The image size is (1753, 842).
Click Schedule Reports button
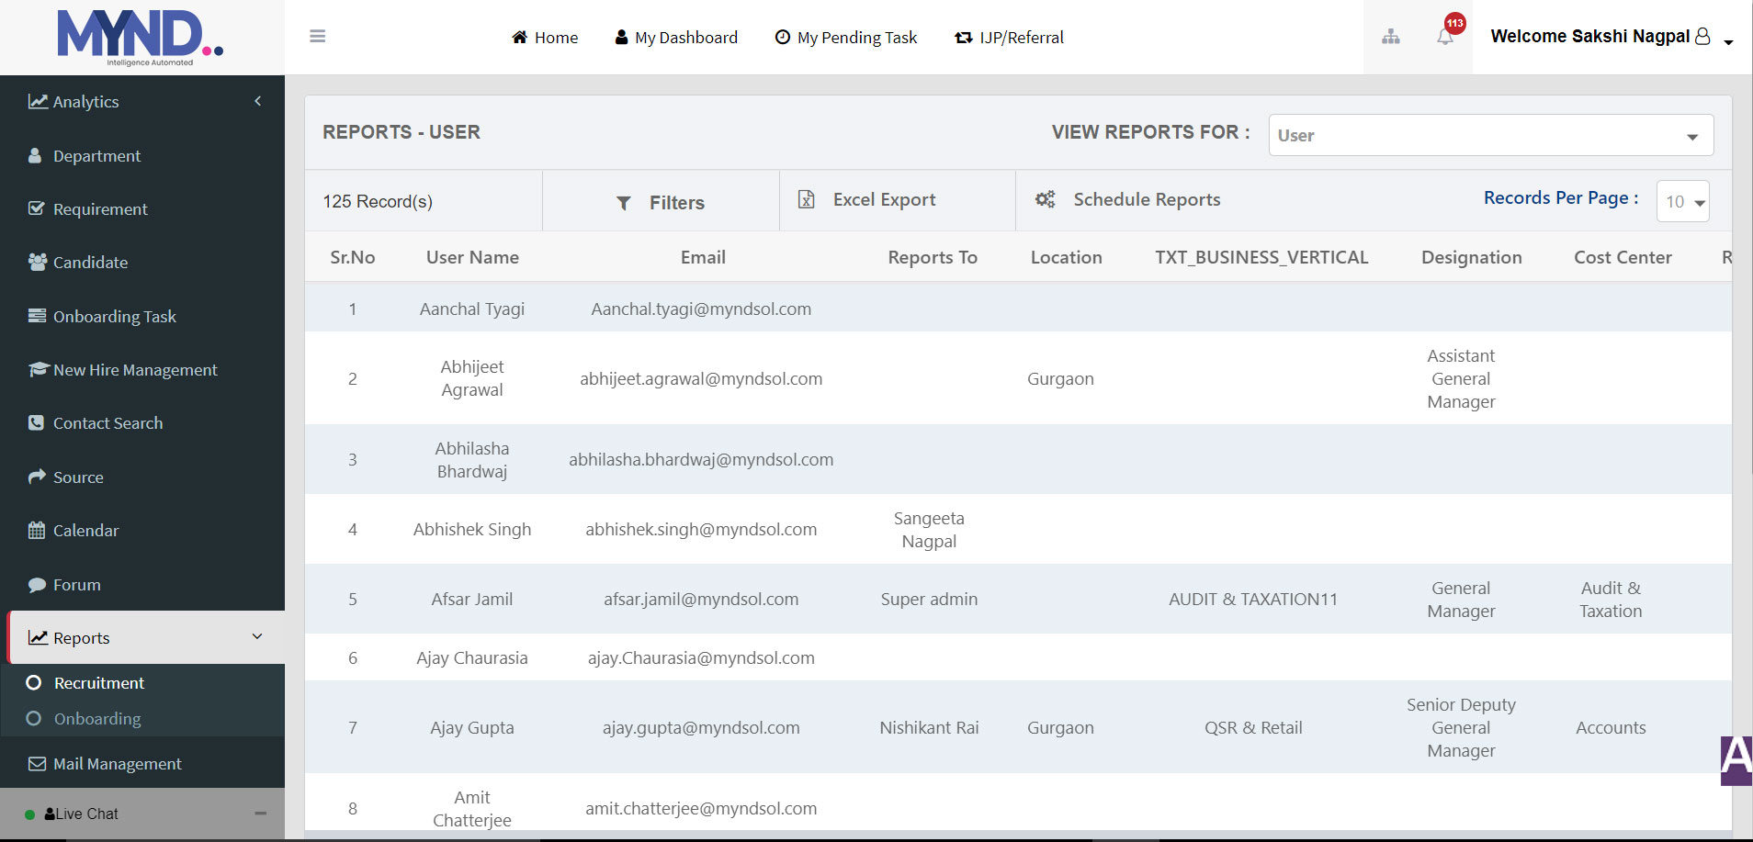pos(1128,199)
